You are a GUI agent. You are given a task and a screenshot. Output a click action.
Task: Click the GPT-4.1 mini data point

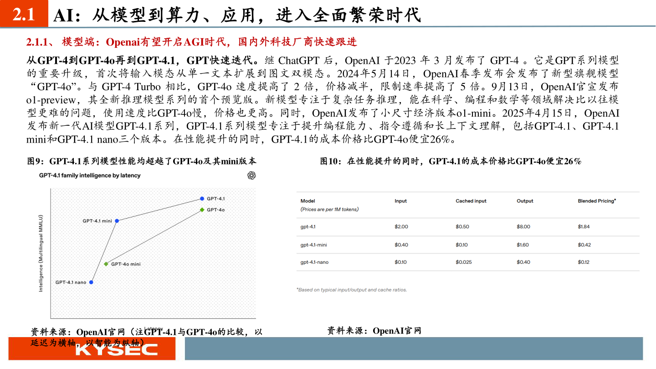pyautogui.click(x=117, y=220)
